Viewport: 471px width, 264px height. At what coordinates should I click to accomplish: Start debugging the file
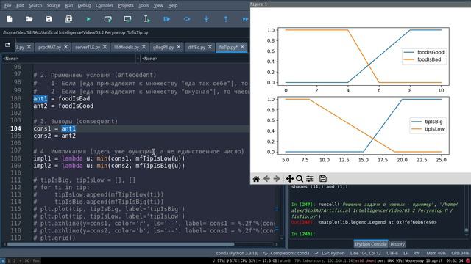[167, 19]
